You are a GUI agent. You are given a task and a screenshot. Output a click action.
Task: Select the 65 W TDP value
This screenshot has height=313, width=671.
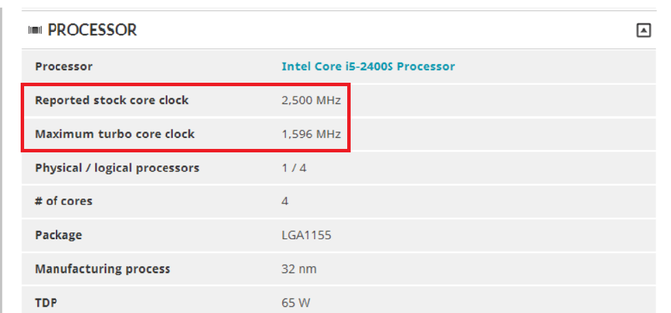click(x=296, y=303)
